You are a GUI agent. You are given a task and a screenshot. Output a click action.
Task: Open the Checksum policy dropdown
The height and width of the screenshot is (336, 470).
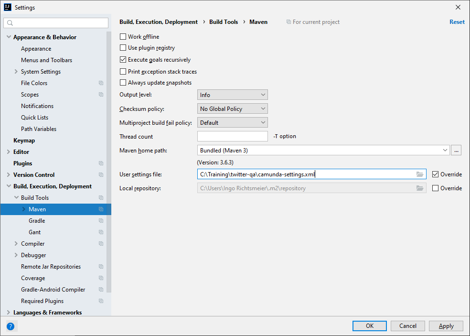click(x=232, y=108)
